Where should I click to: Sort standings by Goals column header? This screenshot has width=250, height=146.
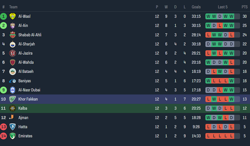point(196,7)
